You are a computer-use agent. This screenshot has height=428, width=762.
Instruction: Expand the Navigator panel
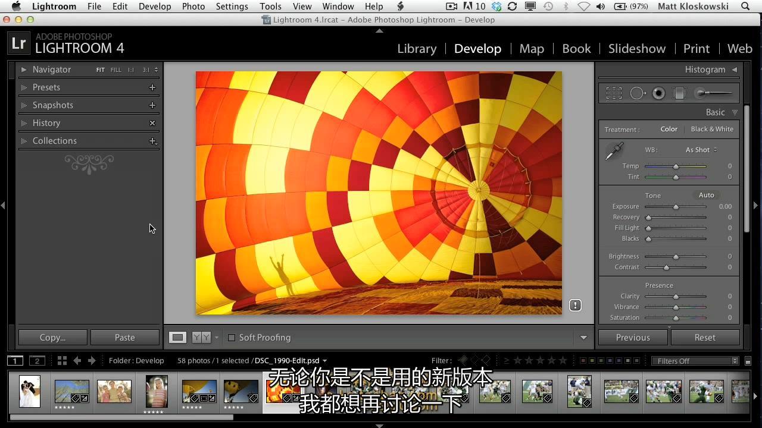point(24,70)
